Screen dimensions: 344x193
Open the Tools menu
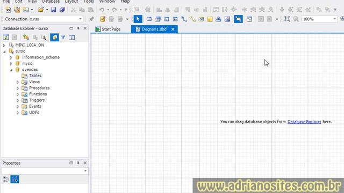pos(89,1)
